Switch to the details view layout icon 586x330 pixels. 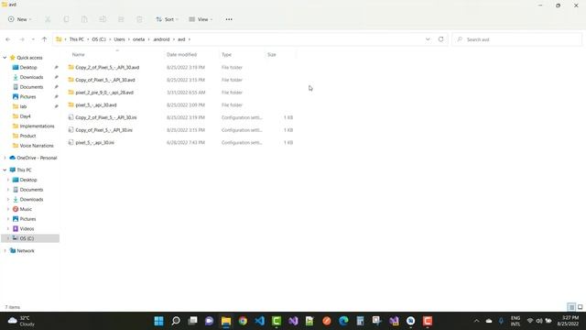pyautogui.click(x=571, y=307)
